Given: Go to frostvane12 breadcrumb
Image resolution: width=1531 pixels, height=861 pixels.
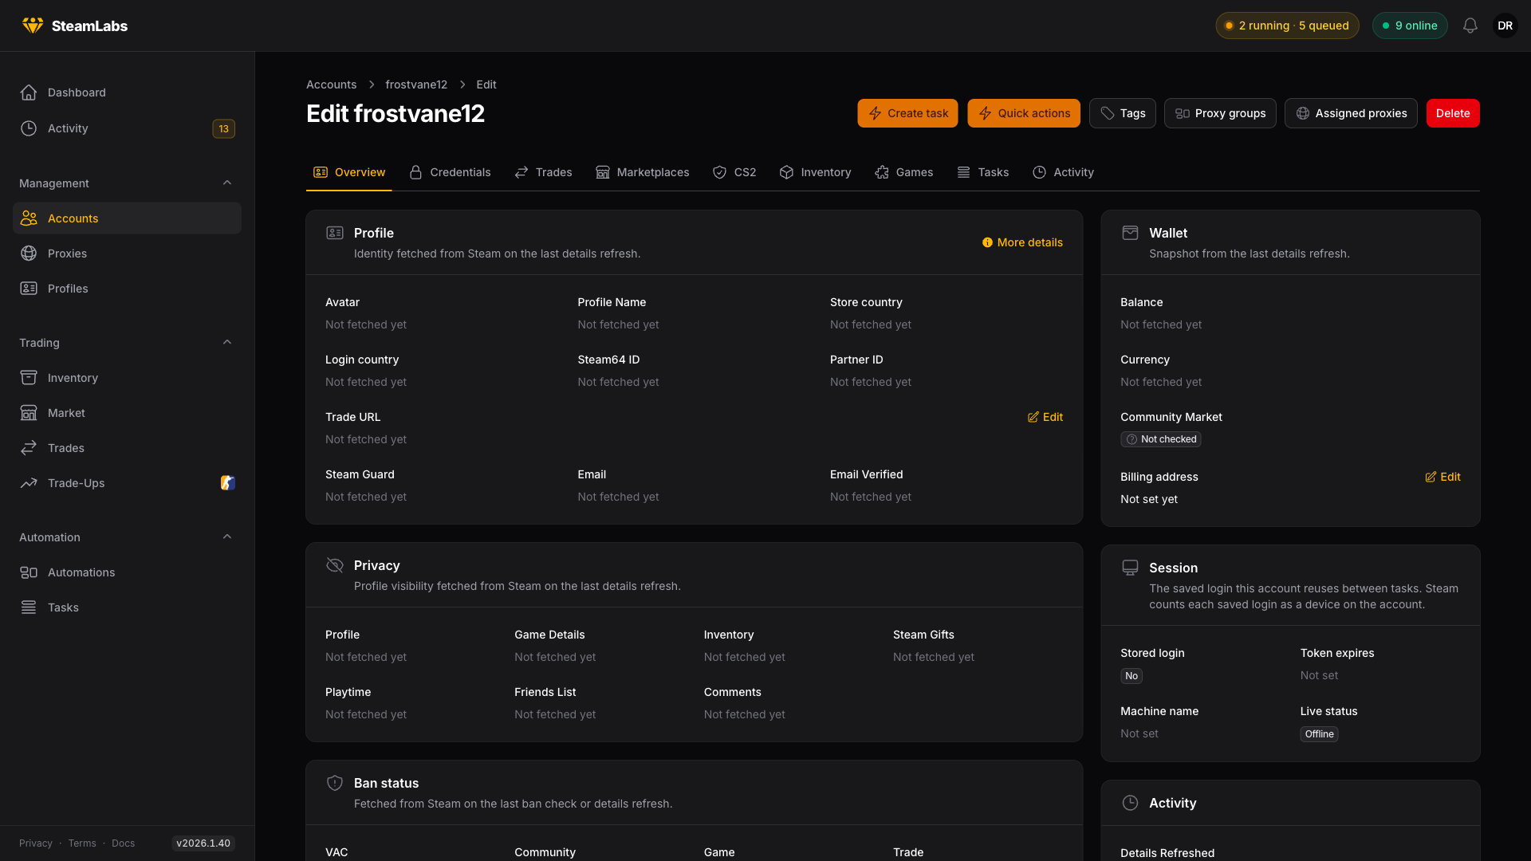Looking at the screenshot, I should click(x=416, y=85).
